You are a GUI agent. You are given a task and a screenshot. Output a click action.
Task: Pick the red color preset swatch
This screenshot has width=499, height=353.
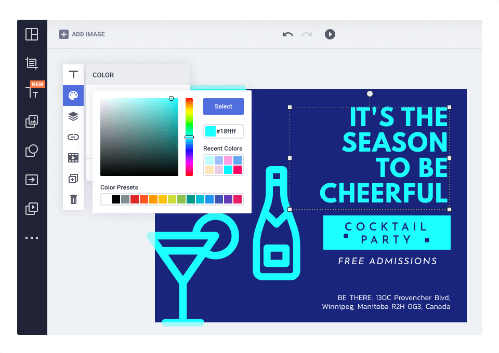click(135, 199)
